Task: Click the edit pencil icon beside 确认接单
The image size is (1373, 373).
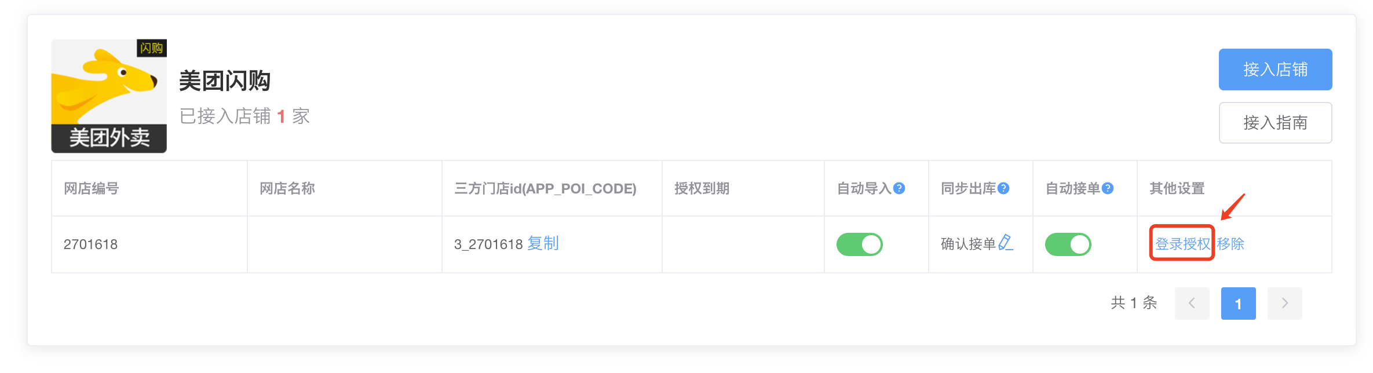Action: [1006, 243]
